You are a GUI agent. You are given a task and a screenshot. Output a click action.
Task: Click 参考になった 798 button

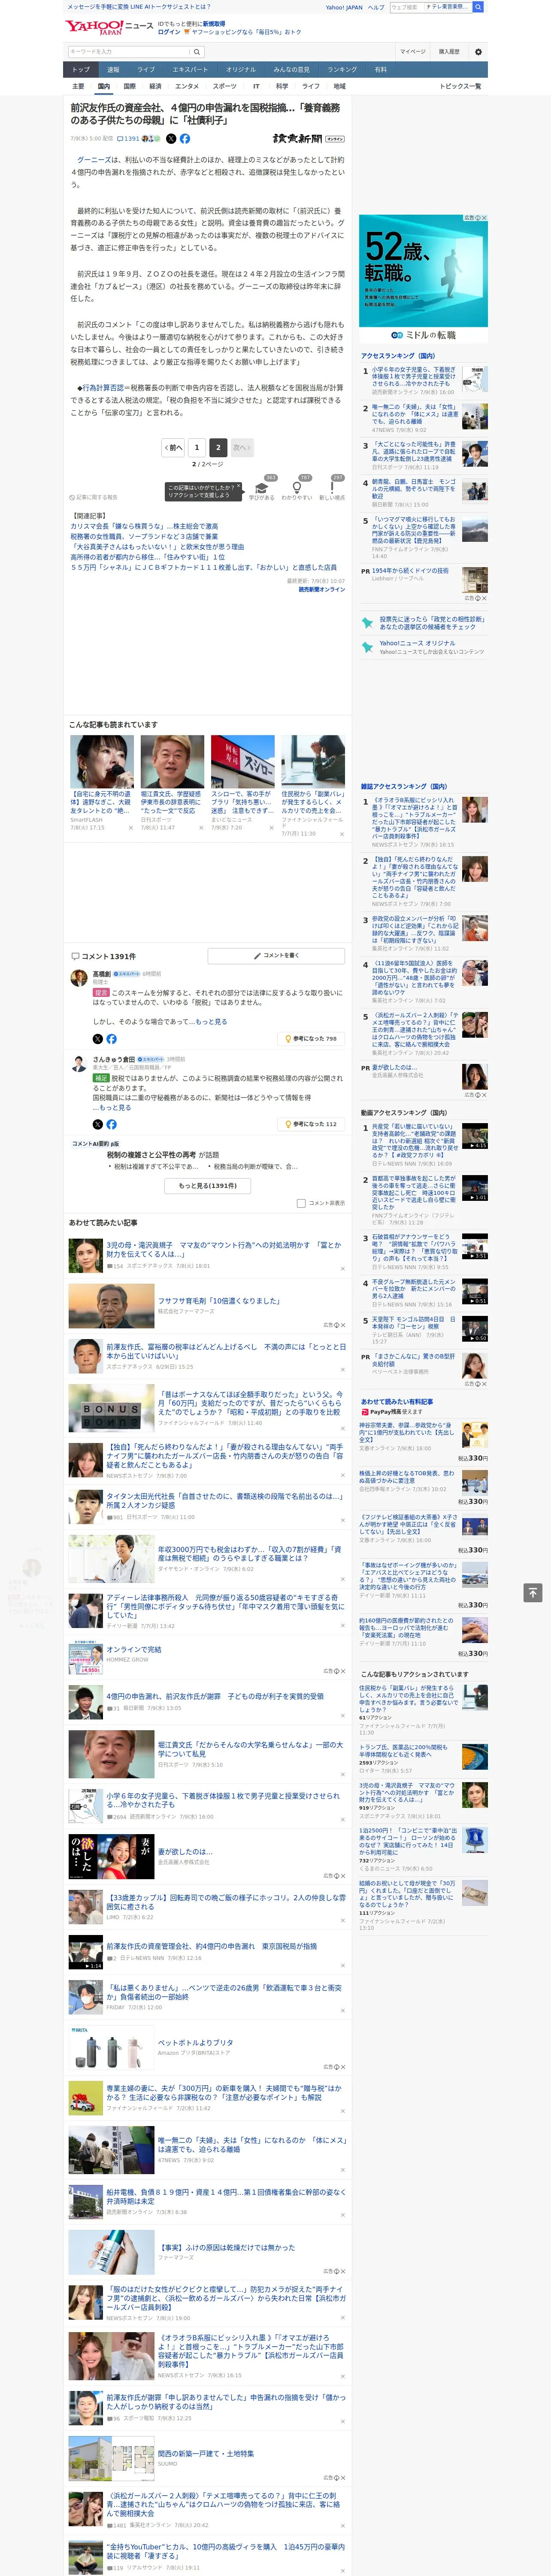tap(312, 1039)
